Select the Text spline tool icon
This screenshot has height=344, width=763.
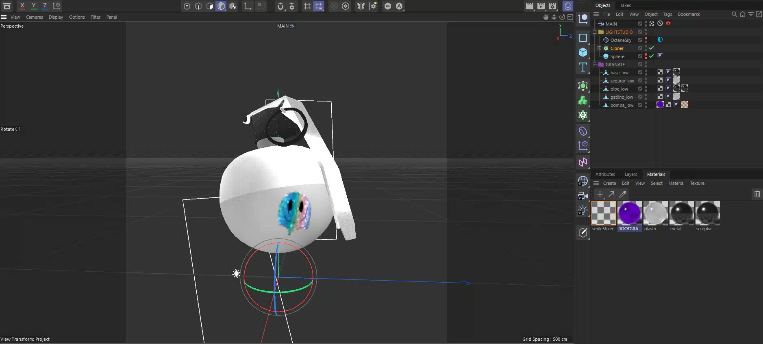(583, 67)
